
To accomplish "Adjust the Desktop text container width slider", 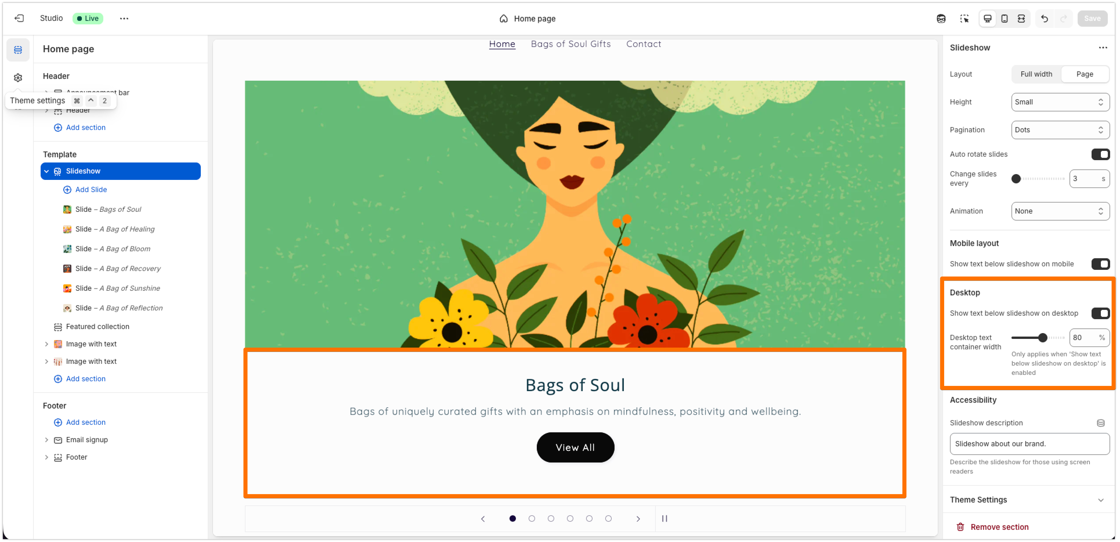I will coord(1042,338).
